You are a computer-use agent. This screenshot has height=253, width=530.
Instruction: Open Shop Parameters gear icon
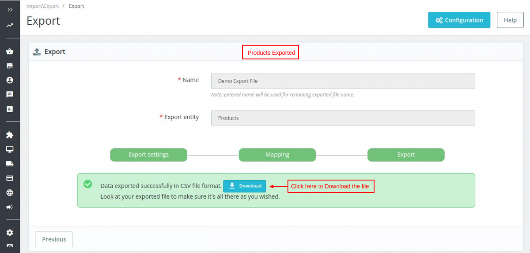coord(10,233)
